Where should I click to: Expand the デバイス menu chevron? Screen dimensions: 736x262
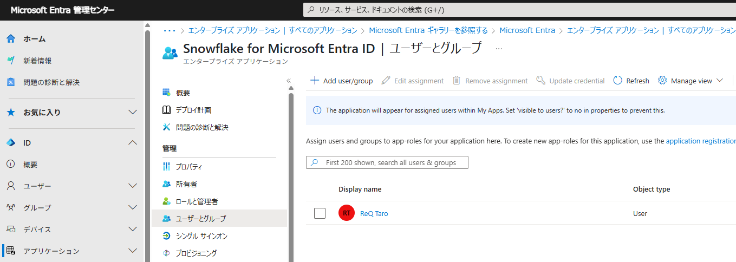(x=133, y=230)
